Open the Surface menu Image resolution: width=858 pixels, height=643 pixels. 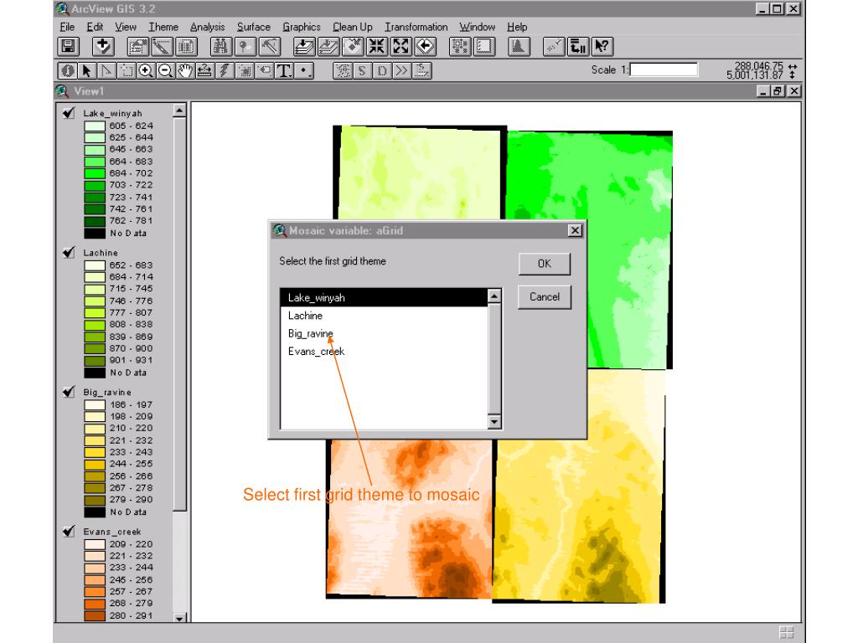[x=254, y=27]
